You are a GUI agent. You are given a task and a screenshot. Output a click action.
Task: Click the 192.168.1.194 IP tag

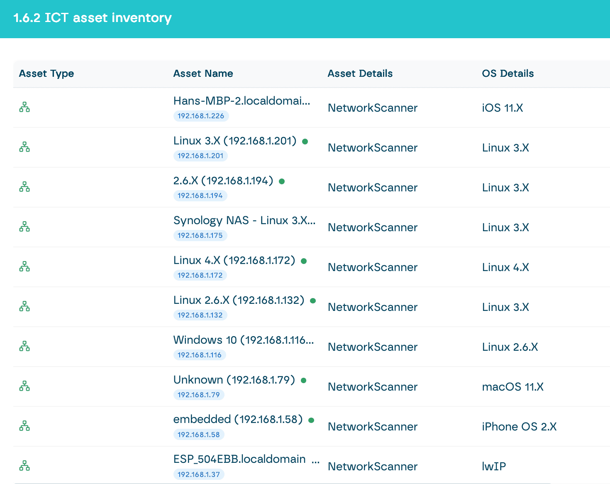click(x=200, y=196)
